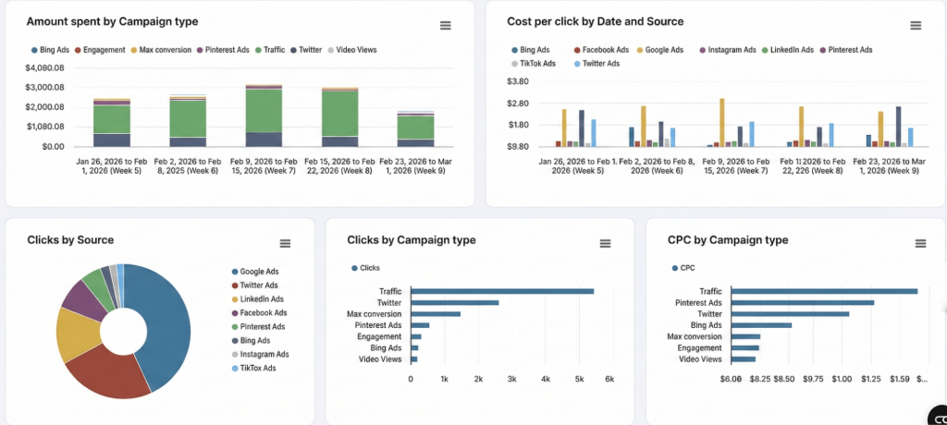Open menu for Cost per click chart
Image resolution: width=947 pixels, height=425 pixels.
point(916,26)
